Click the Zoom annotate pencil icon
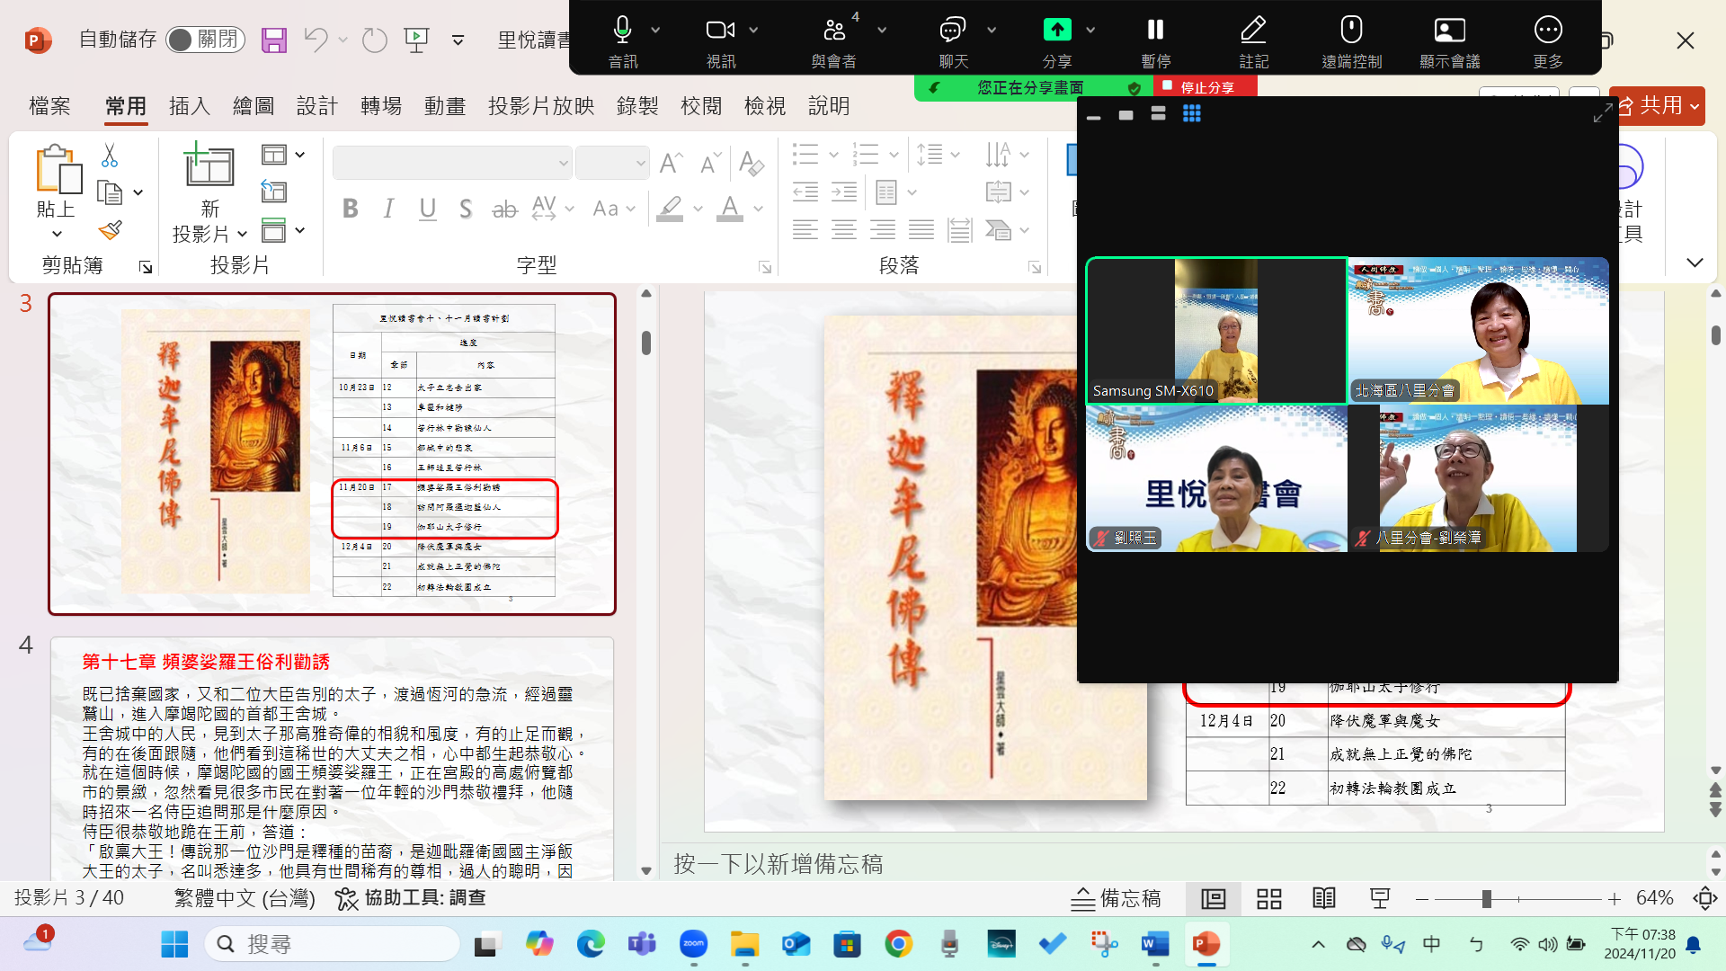Viewport: 1726px width, 971px height. pos(1253,31)
